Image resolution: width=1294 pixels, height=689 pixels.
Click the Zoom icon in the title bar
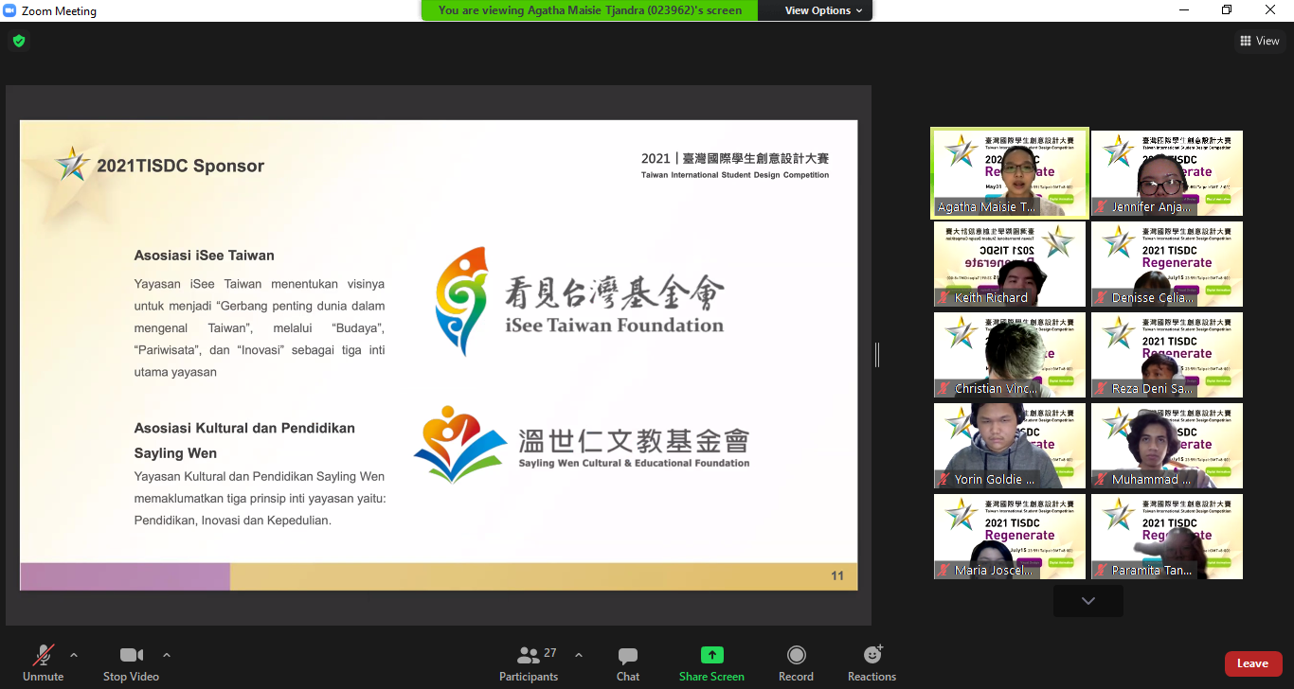click(x=10, y=10)
